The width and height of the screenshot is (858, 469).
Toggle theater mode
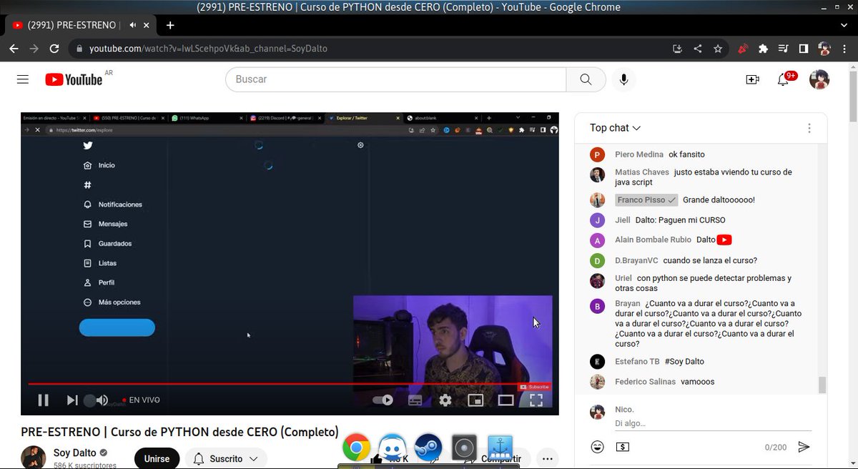pyautogui.click(x=506, y=400)
